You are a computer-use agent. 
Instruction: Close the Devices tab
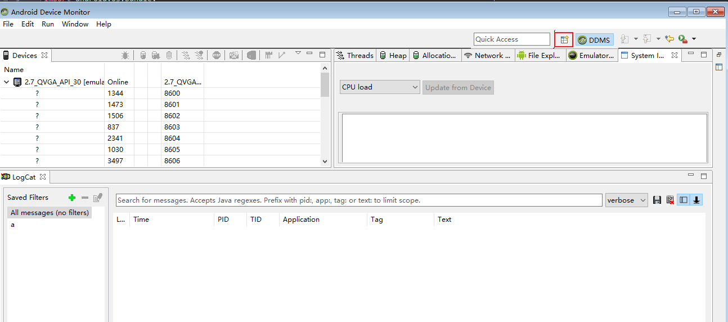[x=44, y=55]
